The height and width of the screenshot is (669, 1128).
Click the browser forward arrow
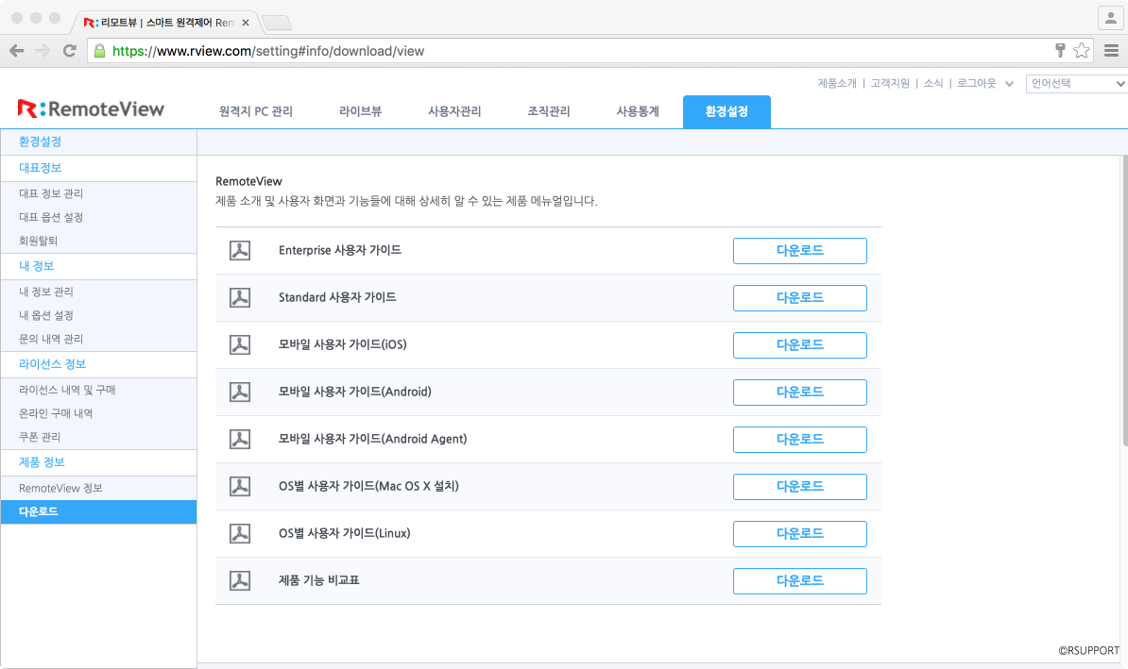pos(43,51)
